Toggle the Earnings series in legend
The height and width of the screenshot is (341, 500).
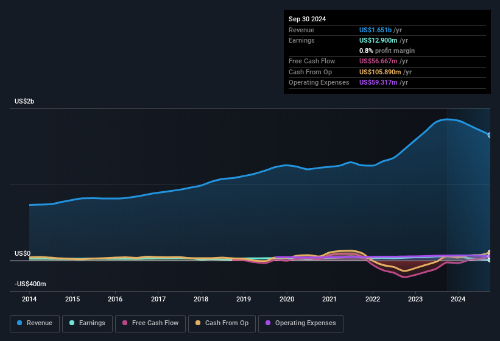[87, 323]
